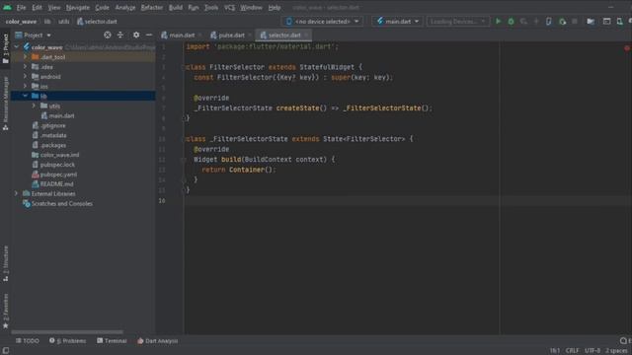Click the expand/collapse all icon in Project panel

pyautogui.click(x=120, y=35)
